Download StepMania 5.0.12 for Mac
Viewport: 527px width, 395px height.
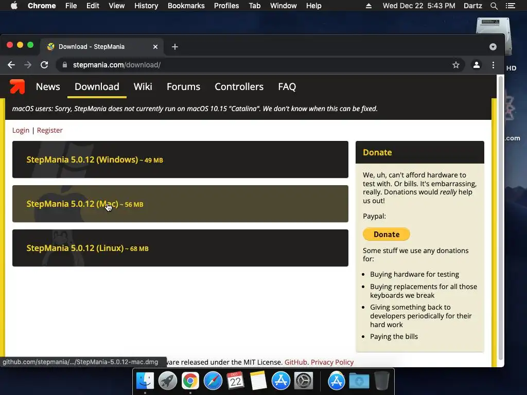click(x=180, y=204)
